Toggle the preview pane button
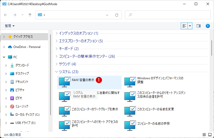Image resolution: width=214 pixels, height=138 pixels. click(199, 26)
